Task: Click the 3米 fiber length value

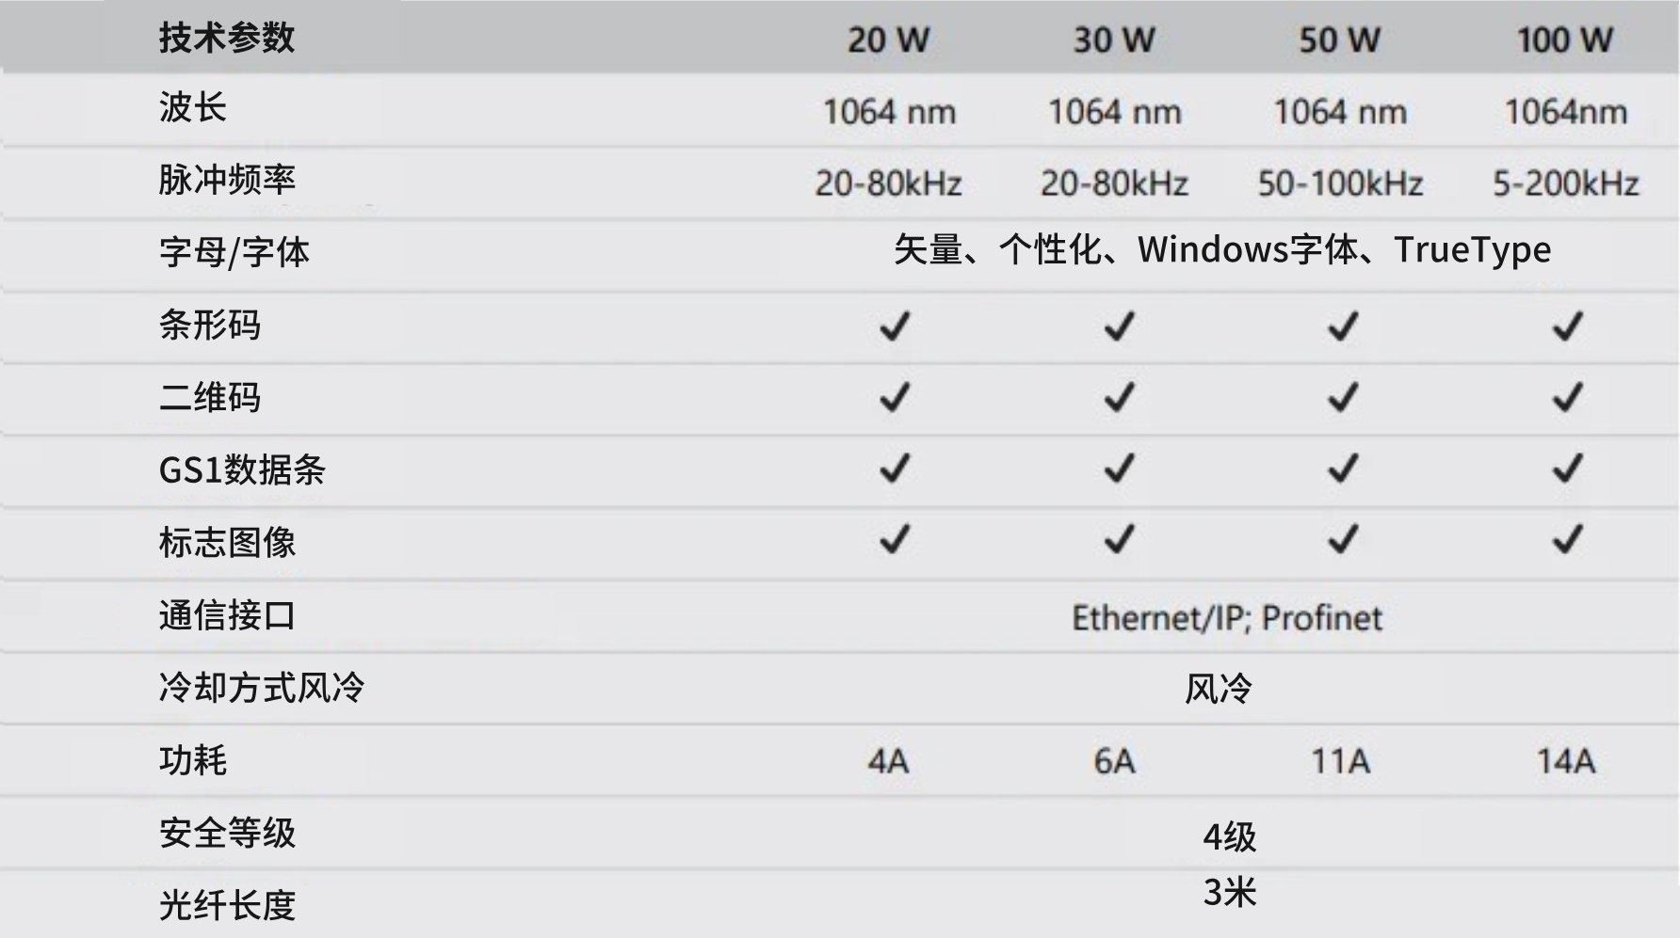Action: pyautogui.click(x=1229, y=891)
